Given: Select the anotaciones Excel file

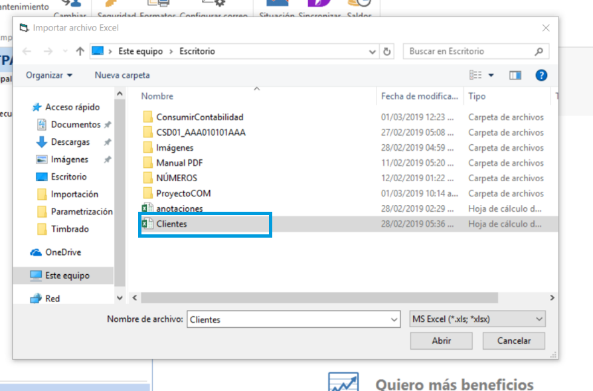Looking at the screenshot, I should tap(179, 208).
